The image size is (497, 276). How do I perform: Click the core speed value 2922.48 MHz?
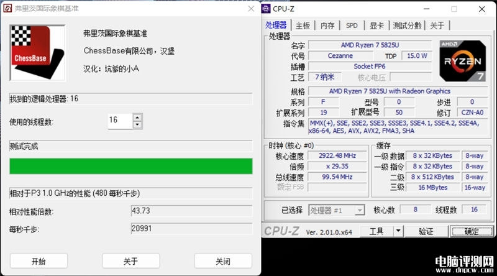click(337, 155)
